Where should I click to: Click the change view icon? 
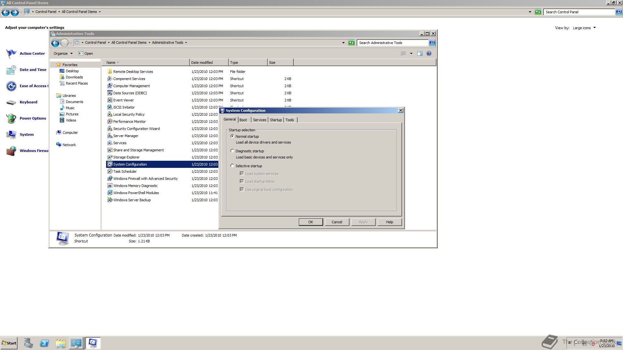pos(403,53)
